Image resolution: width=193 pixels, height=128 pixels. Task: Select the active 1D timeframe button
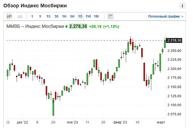[x=80, y=17]
